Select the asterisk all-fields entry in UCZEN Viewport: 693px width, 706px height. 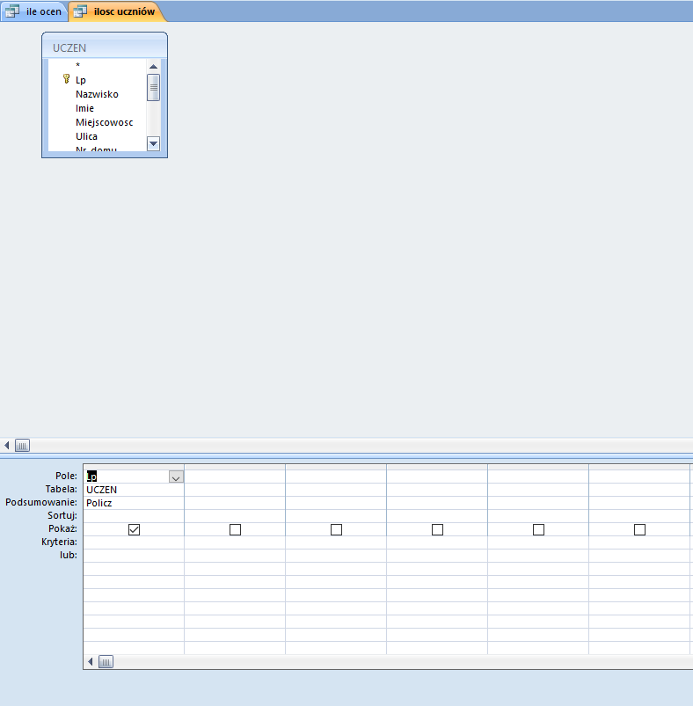pyautogui.click(x=78, y=66)
